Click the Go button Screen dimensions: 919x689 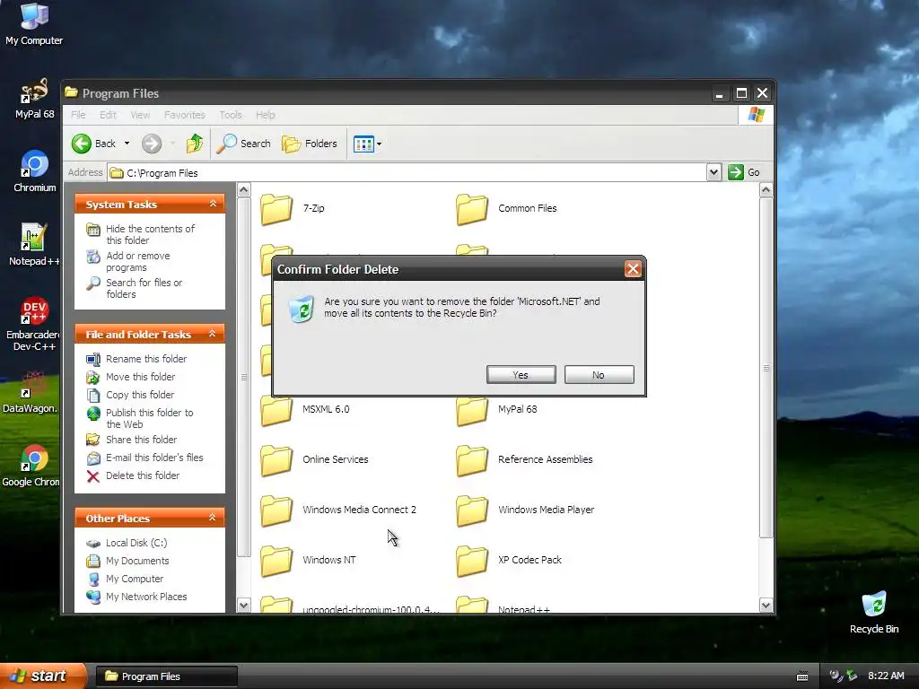pos(744,172)
